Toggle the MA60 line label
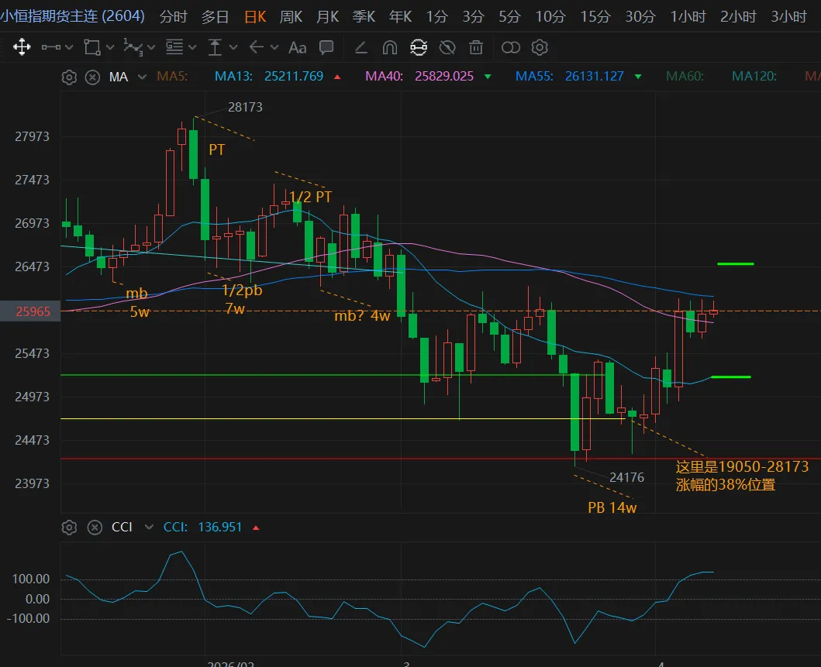Viewport: 821px width, 667px height. (x=685, y=77)
